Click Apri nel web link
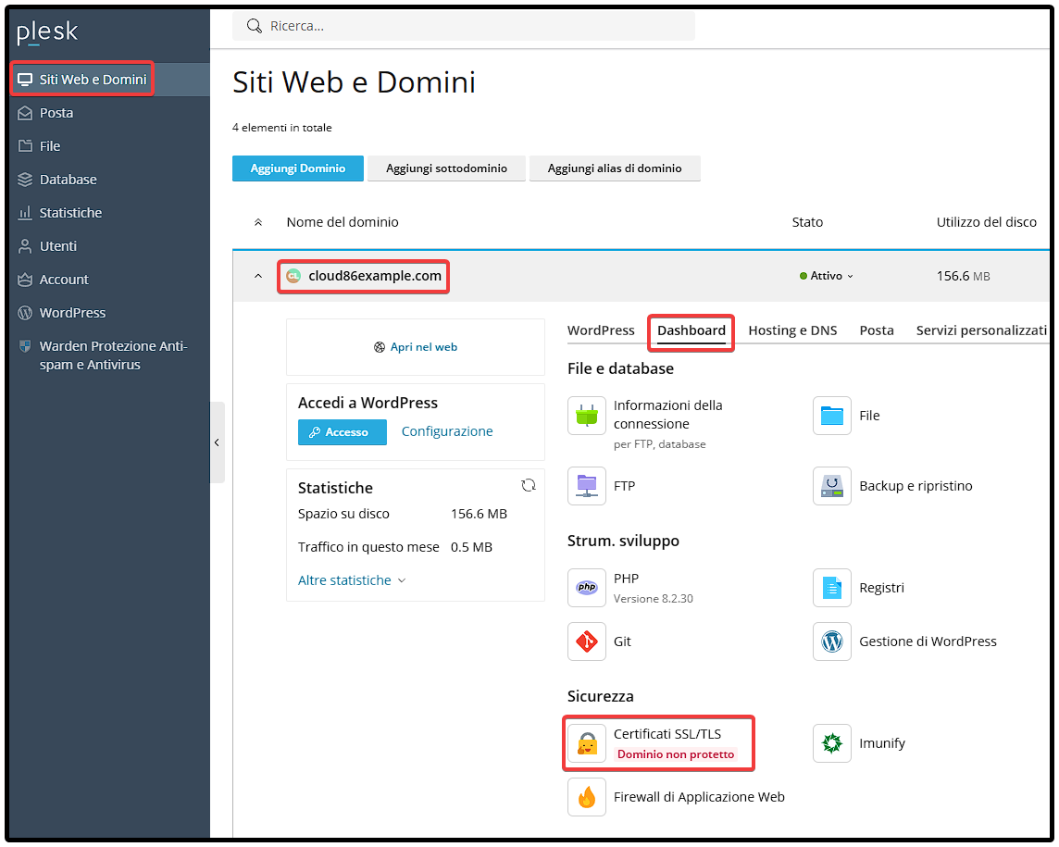 point(416,347)
